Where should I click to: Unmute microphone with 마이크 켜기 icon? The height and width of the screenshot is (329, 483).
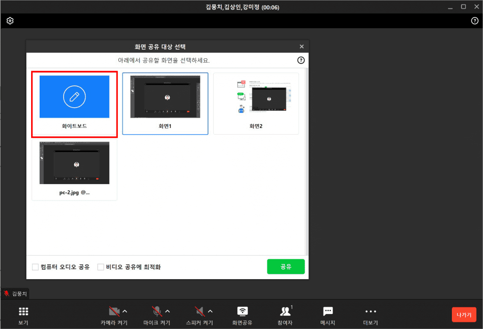[x=157, y=311]
